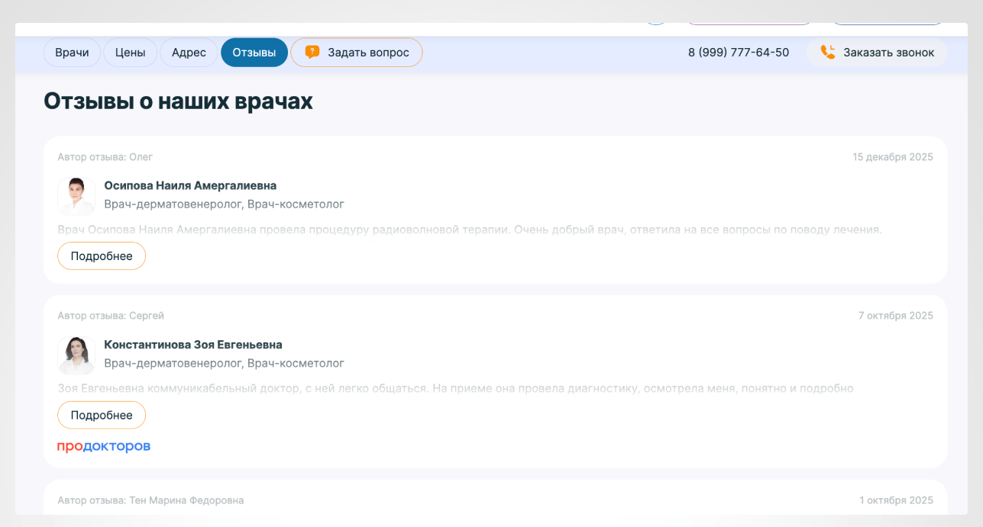The width and height of the screenshot is (983, 527).
Task: Open the Врачи tab
Action: pos(73,53)
